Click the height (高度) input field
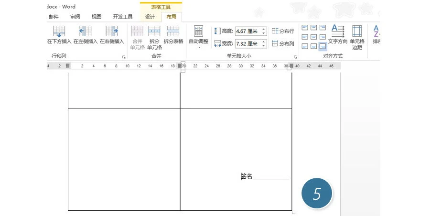 (x=247, y=31)
